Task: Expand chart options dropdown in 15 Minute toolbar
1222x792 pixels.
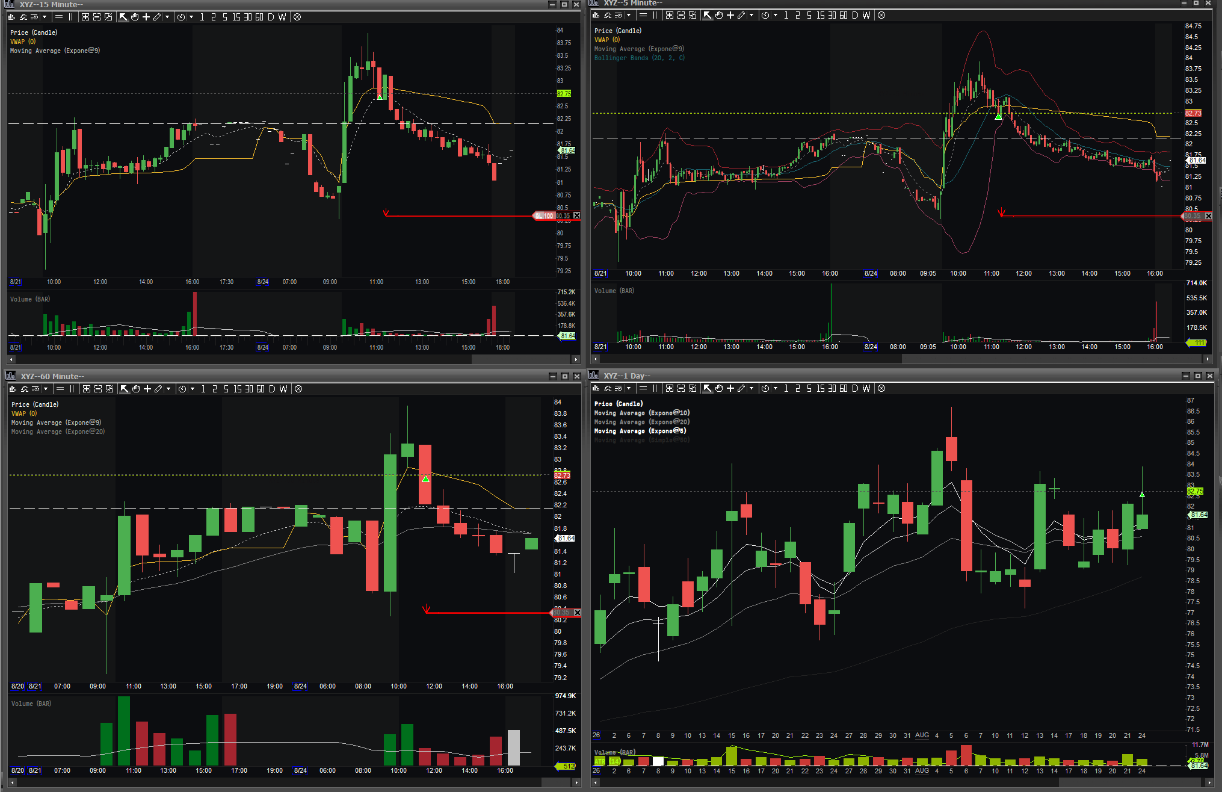Action: (45, 17)
